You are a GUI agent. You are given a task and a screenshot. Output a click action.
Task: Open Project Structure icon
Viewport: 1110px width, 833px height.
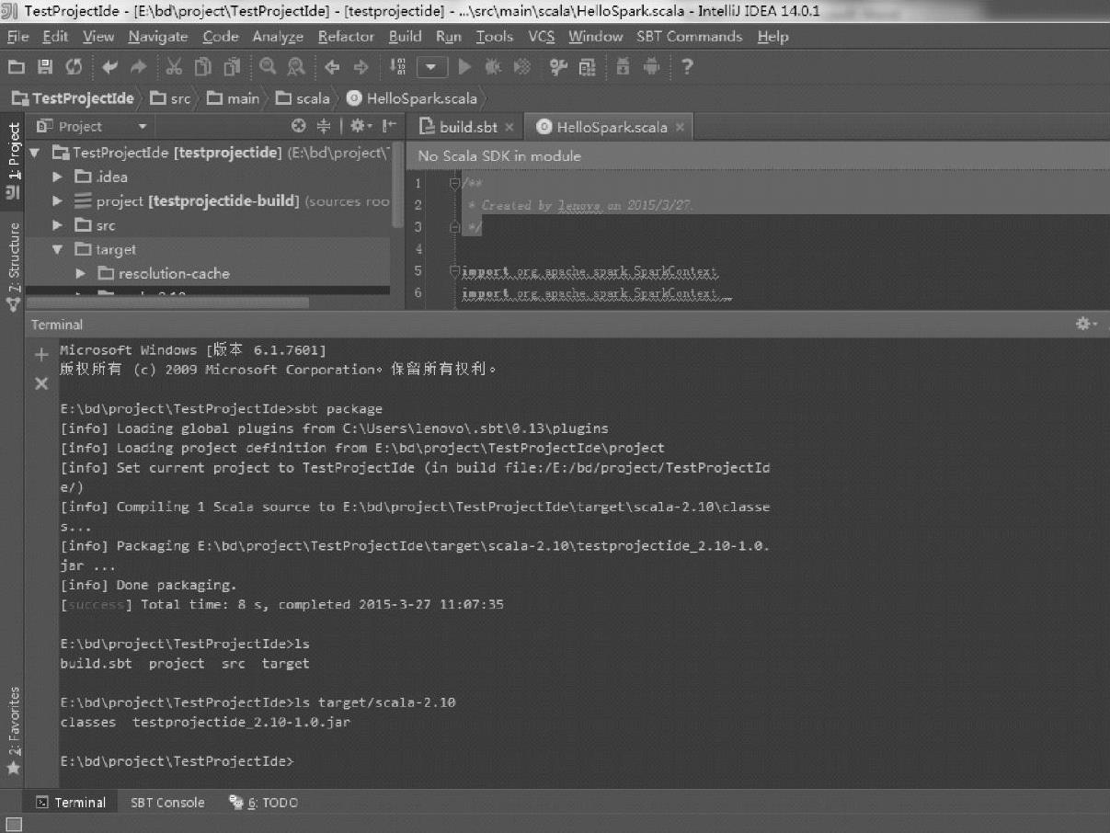tap(587, 67)
